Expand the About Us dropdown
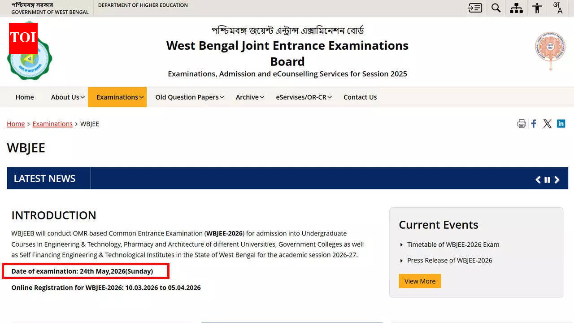Screen dimensions: 574x323 pos(66,97)
